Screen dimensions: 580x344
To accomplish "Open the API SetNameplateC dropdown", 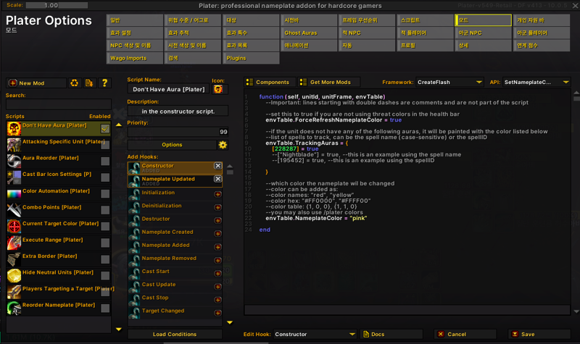I will coord(536,82).
